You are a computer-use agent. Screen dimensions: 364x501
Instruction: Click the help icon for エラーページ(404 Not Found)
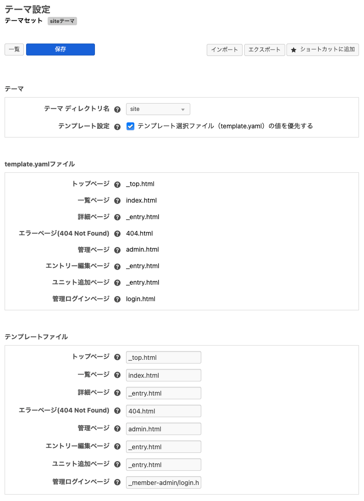[117, 233]
